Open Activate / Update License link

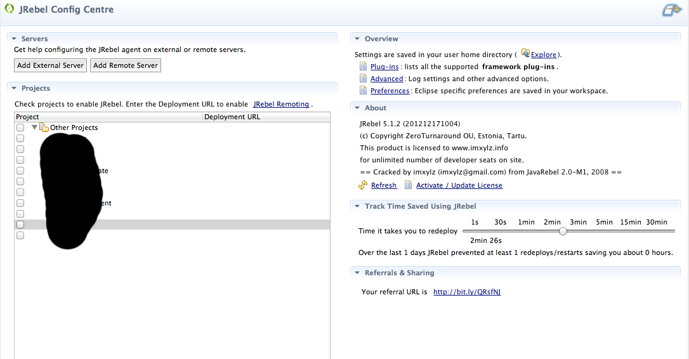tap(459, 185)
